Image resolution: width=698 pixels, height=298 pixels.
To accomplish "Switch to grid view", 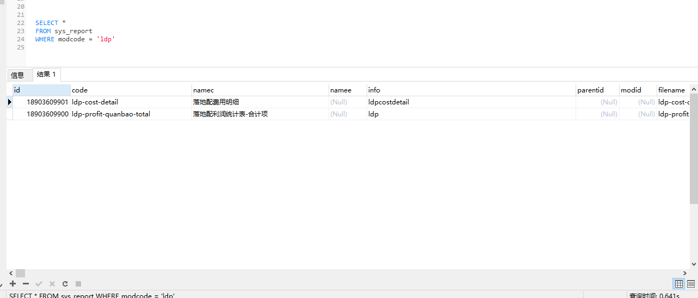I will pyautogui.click(x=679, y=284).
